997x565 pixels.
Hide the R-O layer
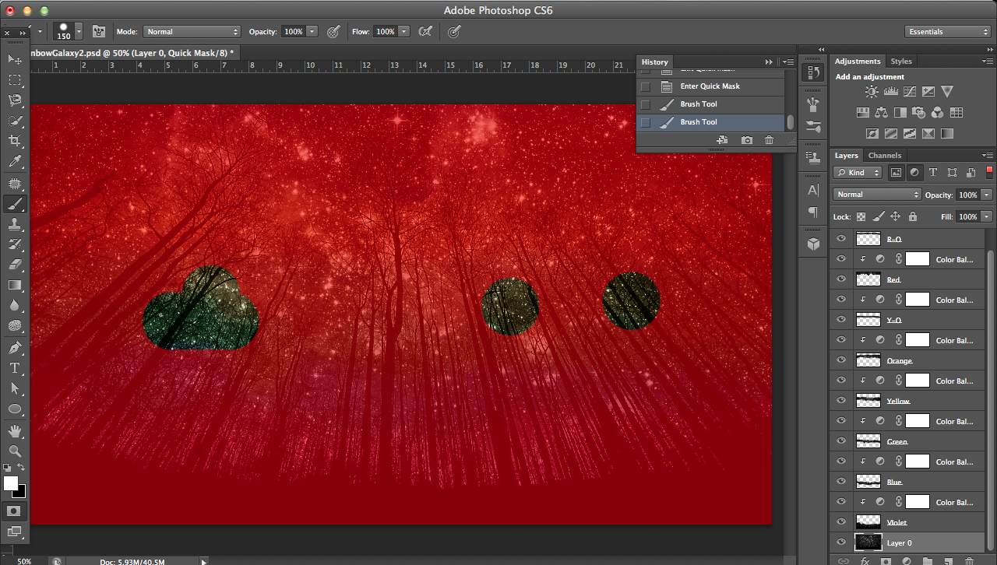point(840,239)
